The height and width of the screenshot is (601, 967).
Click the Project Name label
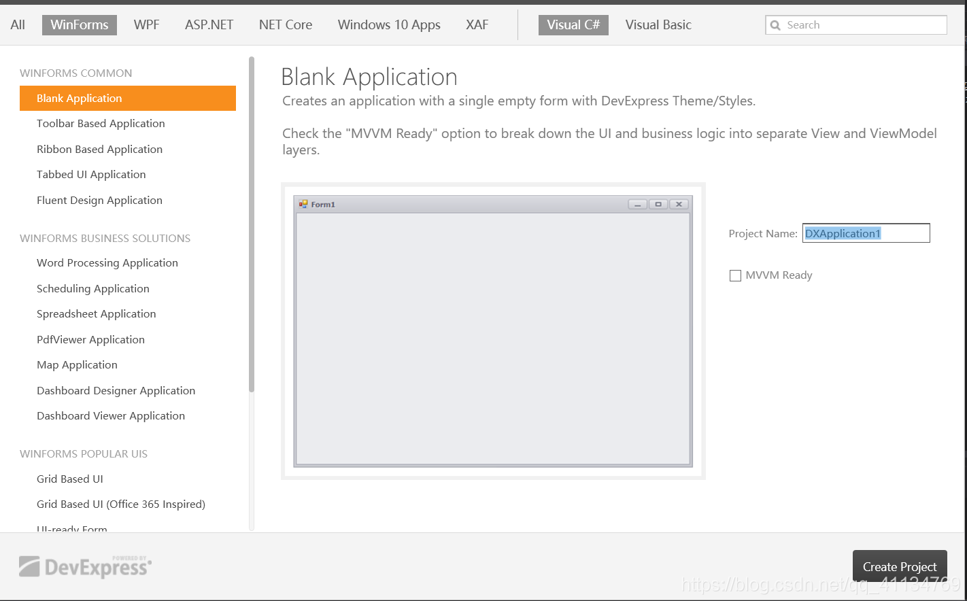(763, 234)
